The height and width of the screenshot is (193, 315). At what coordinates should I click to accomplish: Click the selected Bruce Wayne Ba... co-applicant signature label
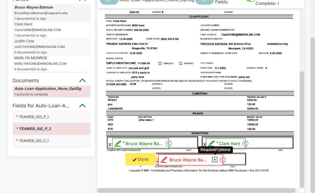(188, 160)
